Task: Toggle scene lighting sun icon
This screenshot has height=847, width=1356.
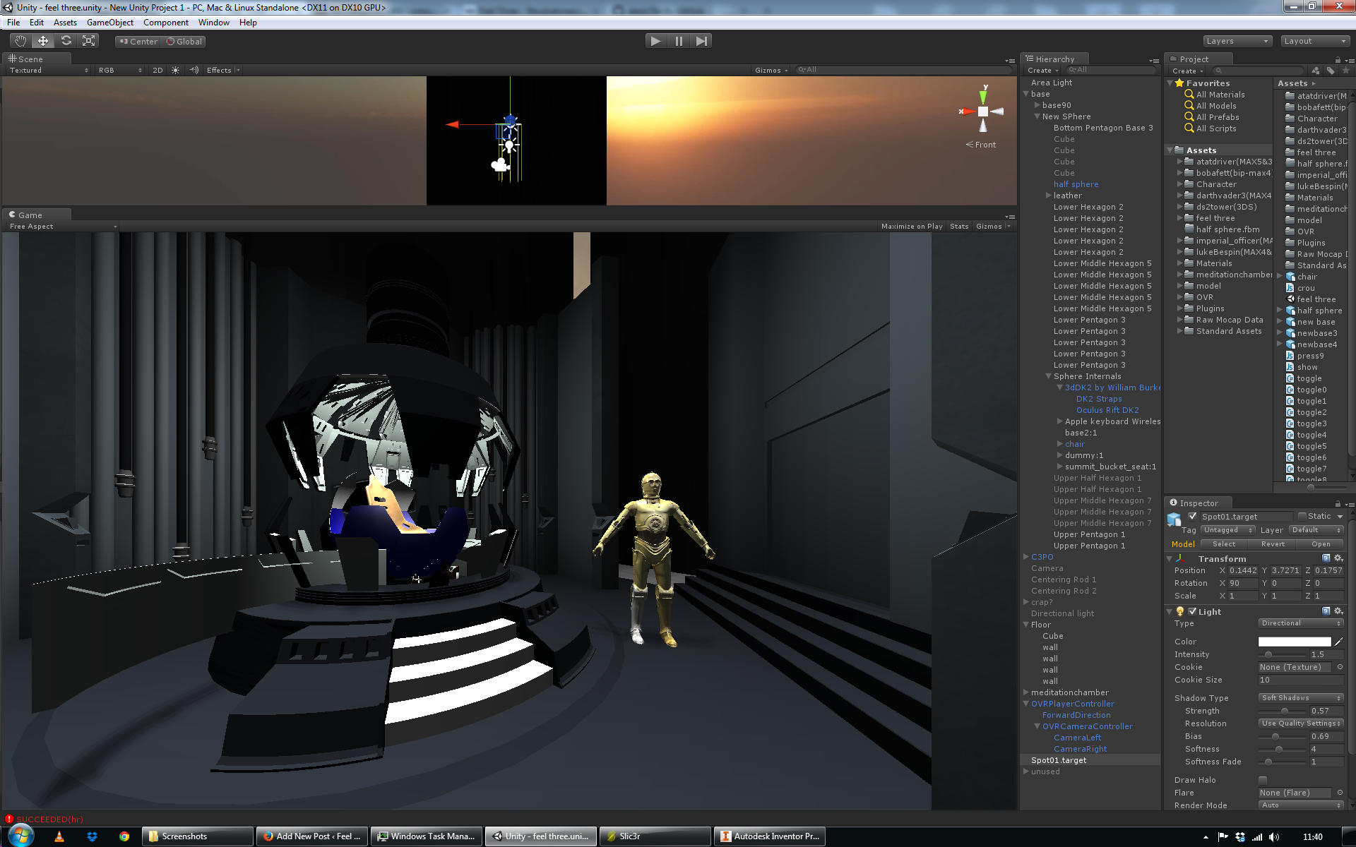Action: pos(176,70)
